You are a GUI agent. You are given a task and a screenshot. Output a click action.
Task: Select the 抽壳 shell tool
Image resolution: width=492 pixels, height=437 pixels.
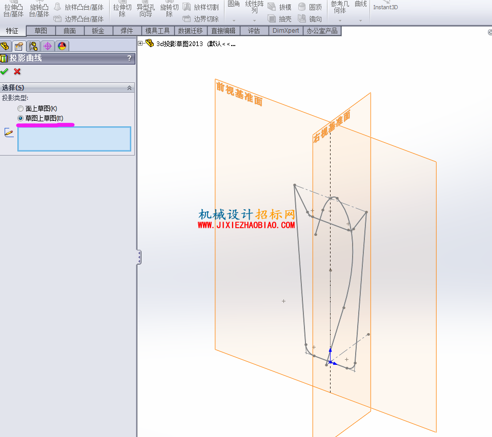click(280, 19)
